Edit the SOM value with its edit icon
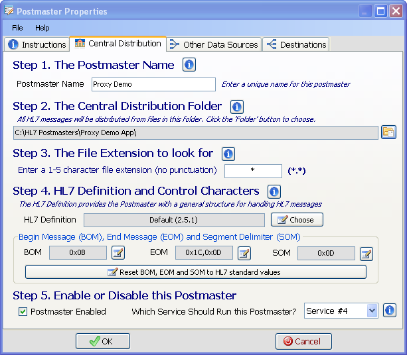Screen dimensions: 407x355 point(366,252)
